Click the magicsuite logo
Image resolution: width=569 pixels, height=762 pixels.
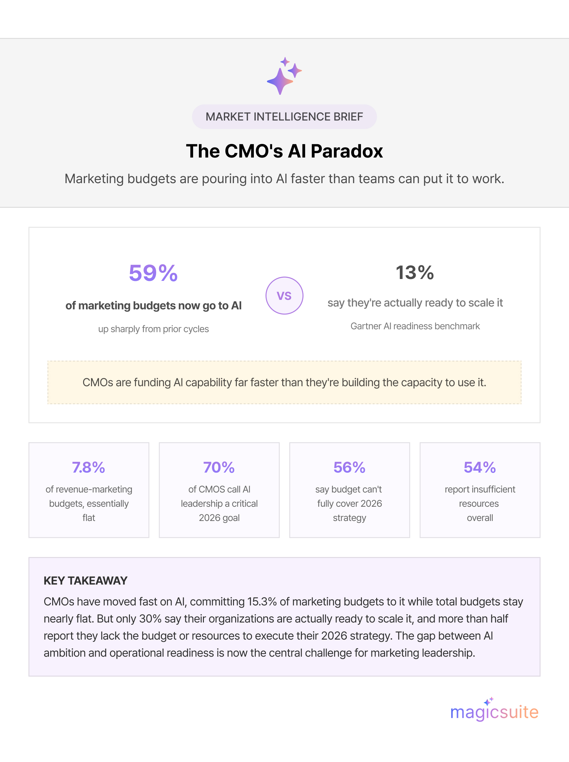494,709
